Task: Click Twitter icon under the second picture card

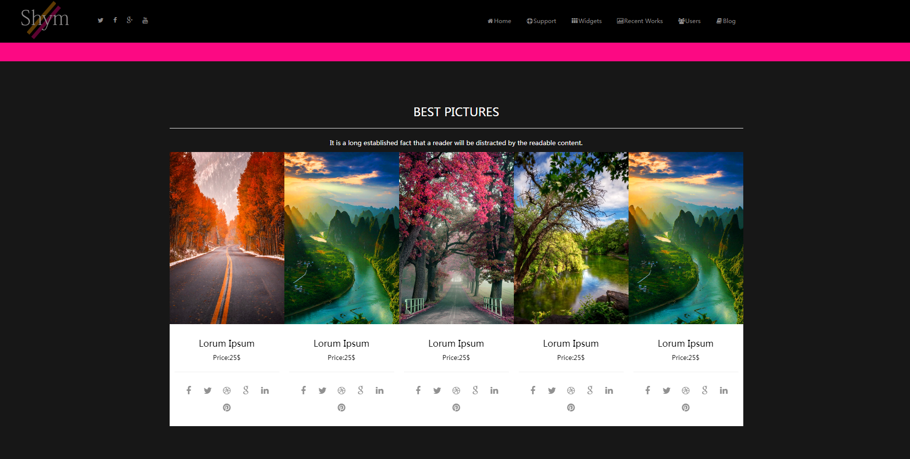Action: tap(322, 390)
